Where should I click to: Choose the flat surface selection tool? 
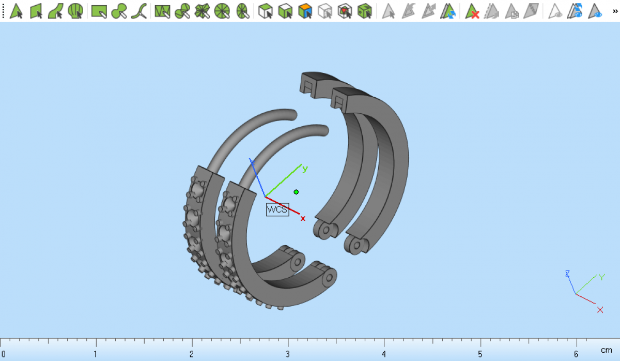36,11
